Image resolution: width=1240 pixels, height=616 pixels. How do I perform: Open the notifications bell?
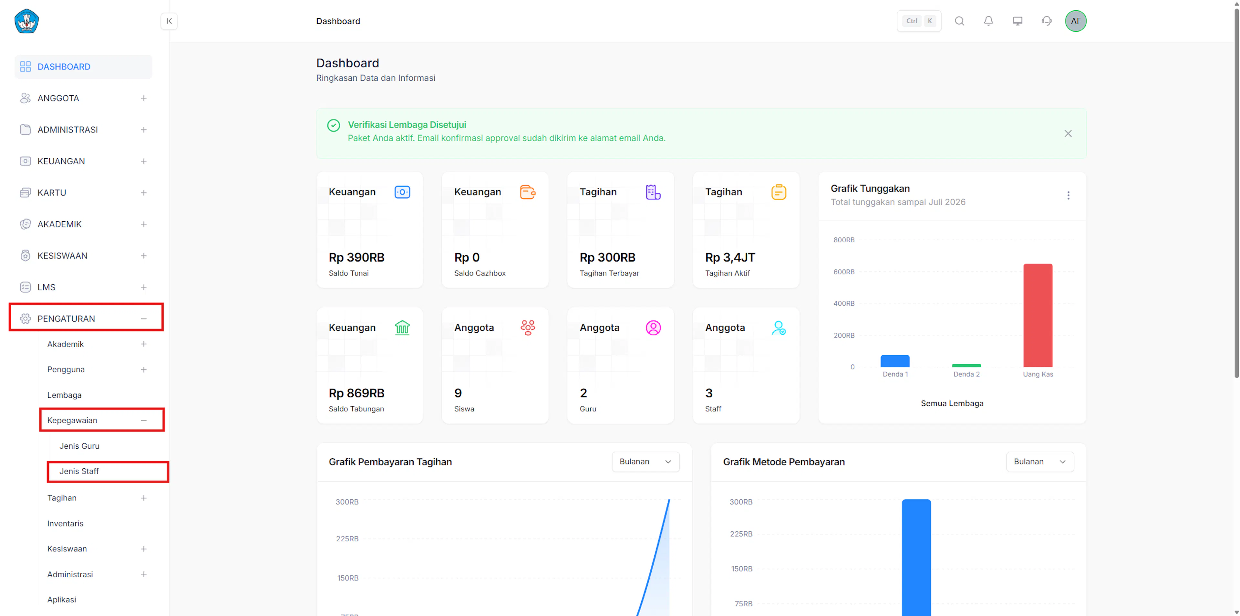point(988,21)
